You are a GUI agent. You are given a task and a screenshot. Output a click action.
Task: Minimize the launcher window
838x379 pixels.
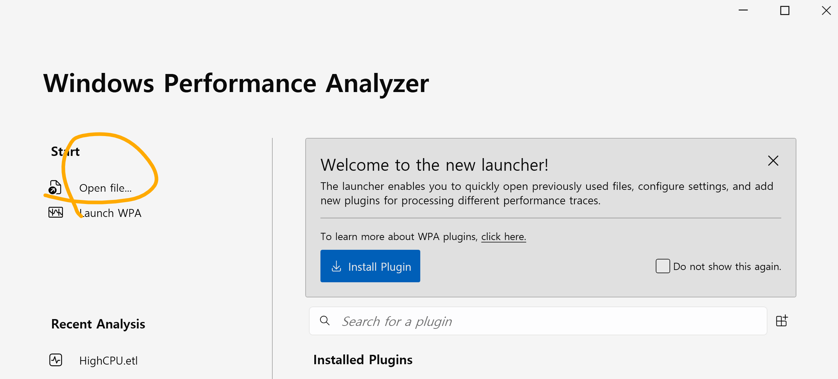tap(743, 10)
